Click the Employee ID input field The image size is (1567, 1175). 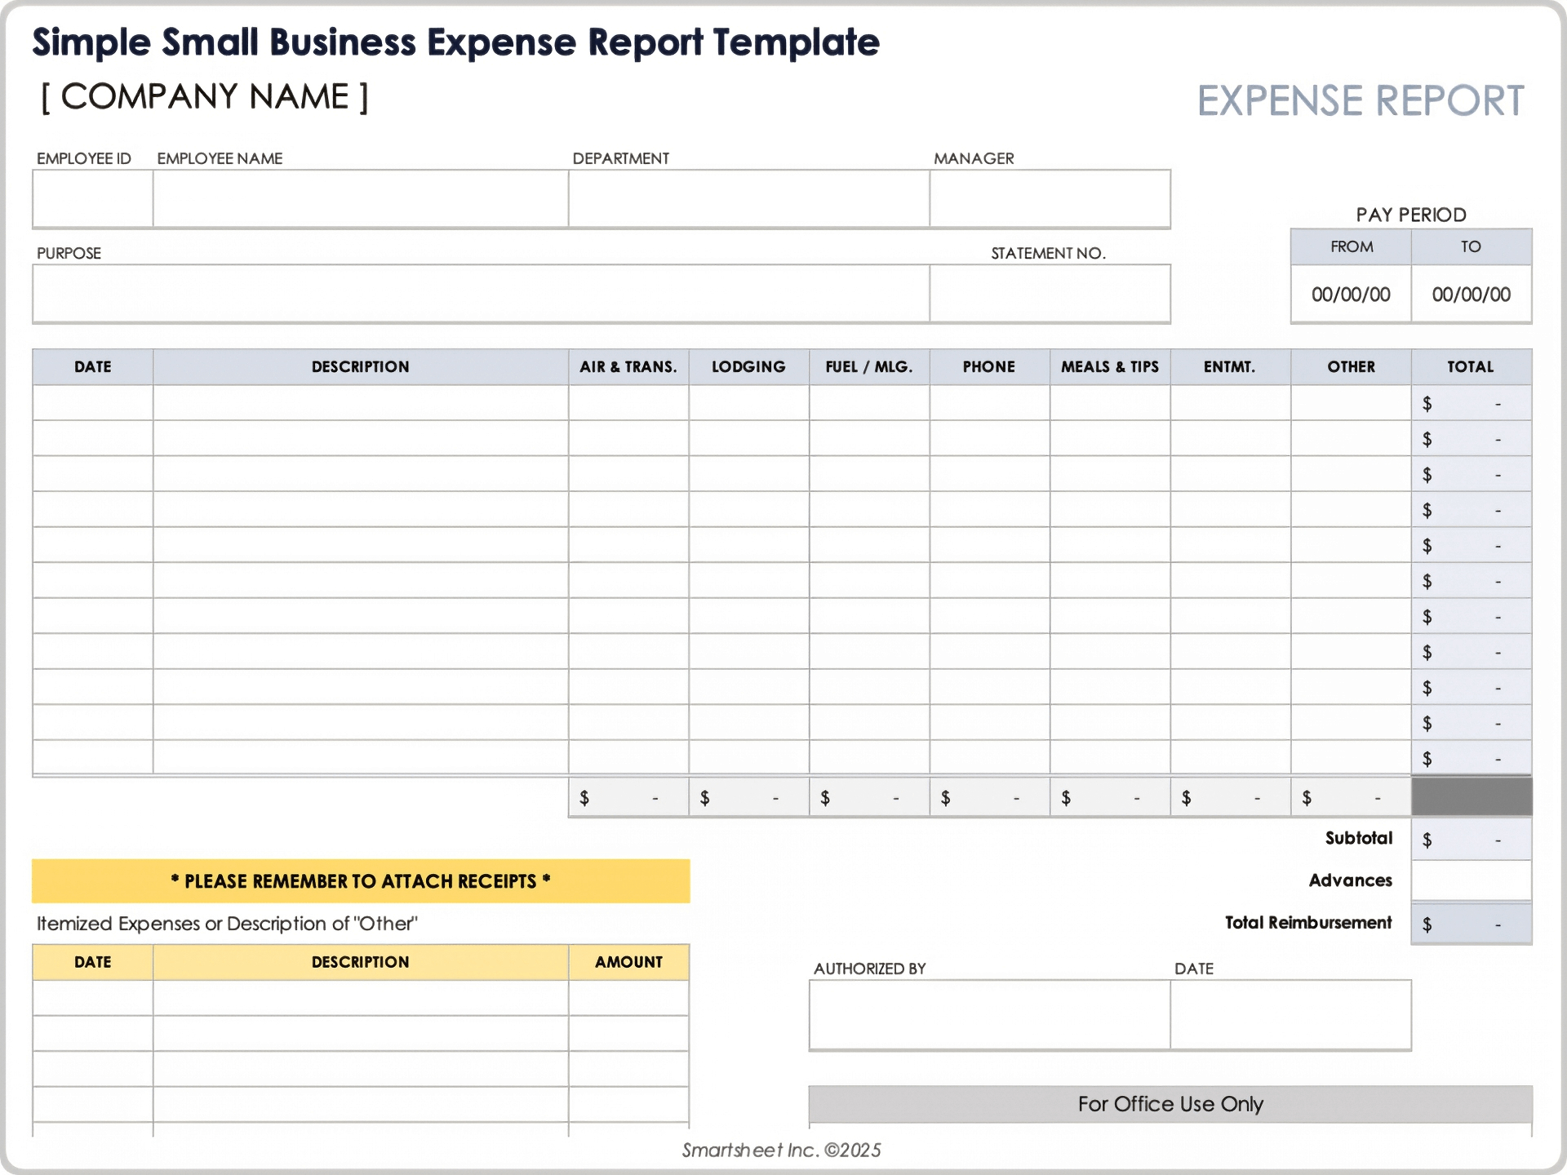coord(91,197)
